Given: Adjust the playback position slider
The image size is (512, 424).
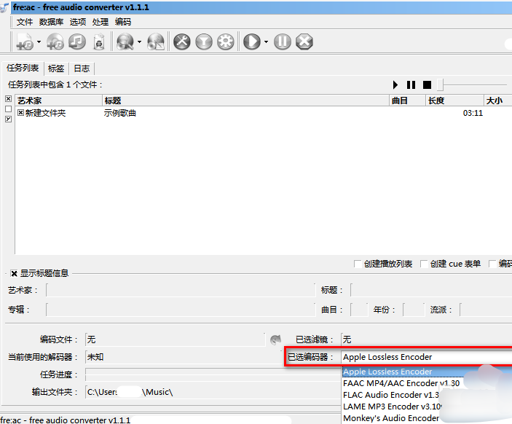Looking at the screenshot, I should [441, 85].
